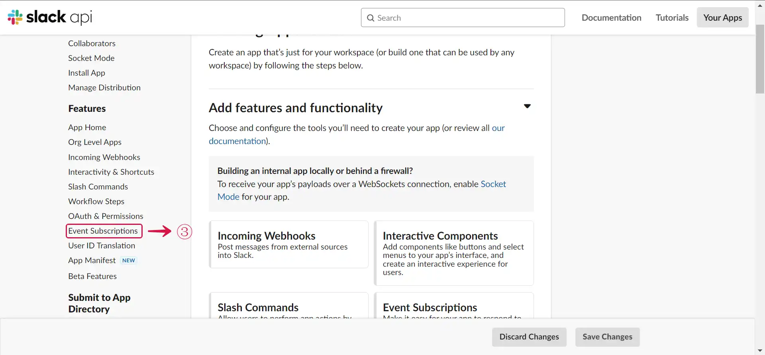The image size is (765, 355).
Task: Open OAuth & Permissions page
Action: point(105,216)
